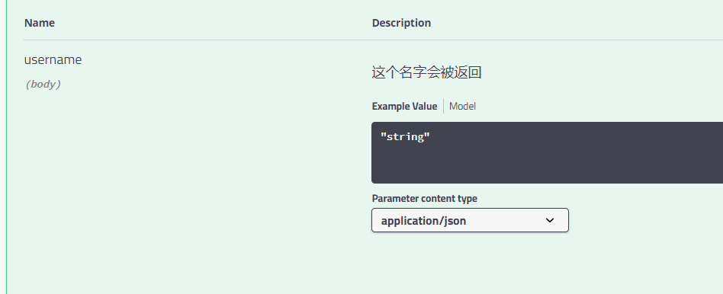The image size is (723, 294).
Task: Switch to the Model tab
Action: point(462,107)
